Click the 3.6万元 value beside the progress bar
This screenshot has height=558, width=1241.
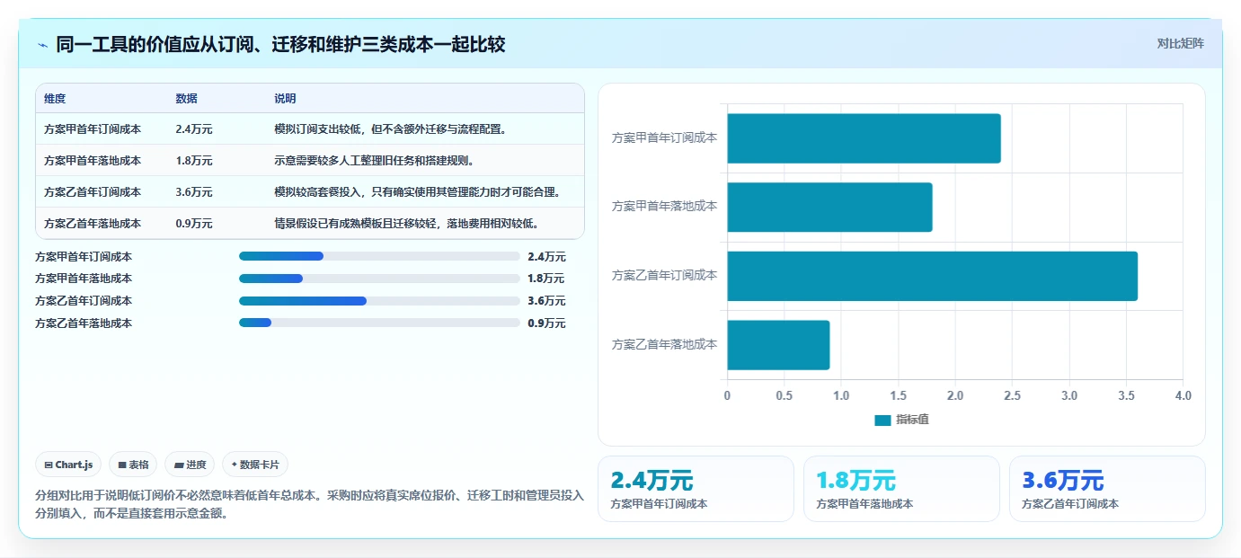[x=546, y=300]
